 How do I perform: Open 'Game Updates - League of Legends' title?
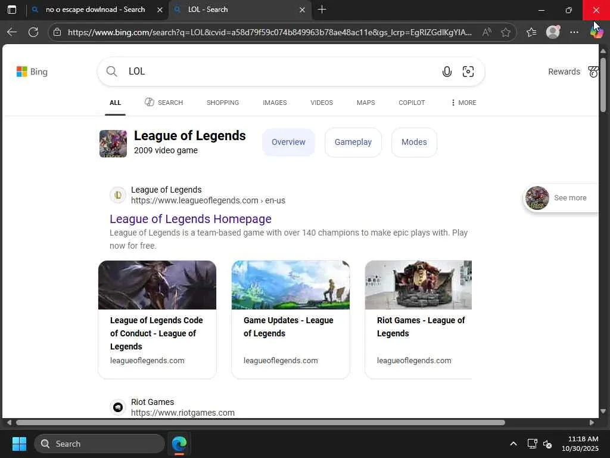coord(288,327)
